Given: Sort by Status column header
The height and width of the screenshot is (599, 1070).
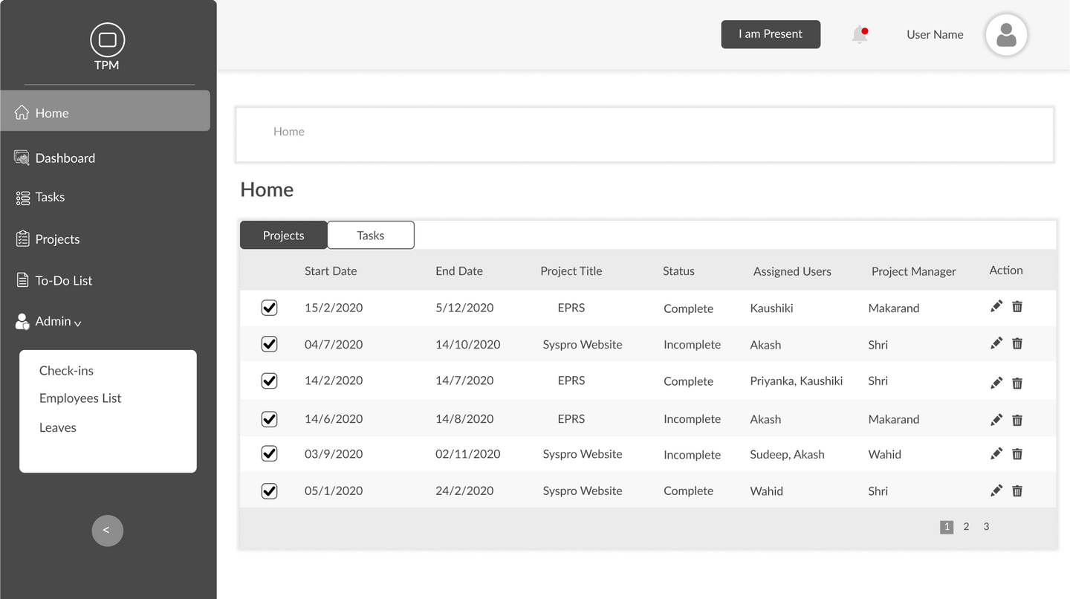Looking at the screenshot, I should click(x=678, y=271).
